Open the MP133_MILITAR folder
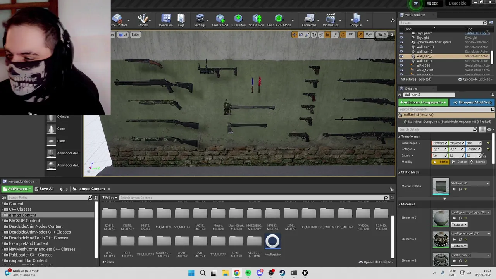496x279 pixels. pos(272,219)
